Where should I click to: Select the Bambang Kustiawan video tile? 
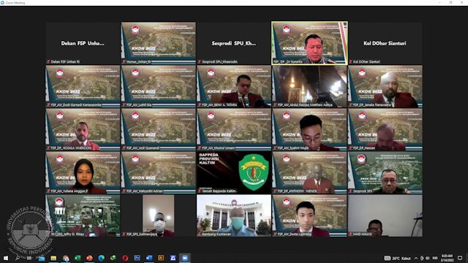coord(234,216)
